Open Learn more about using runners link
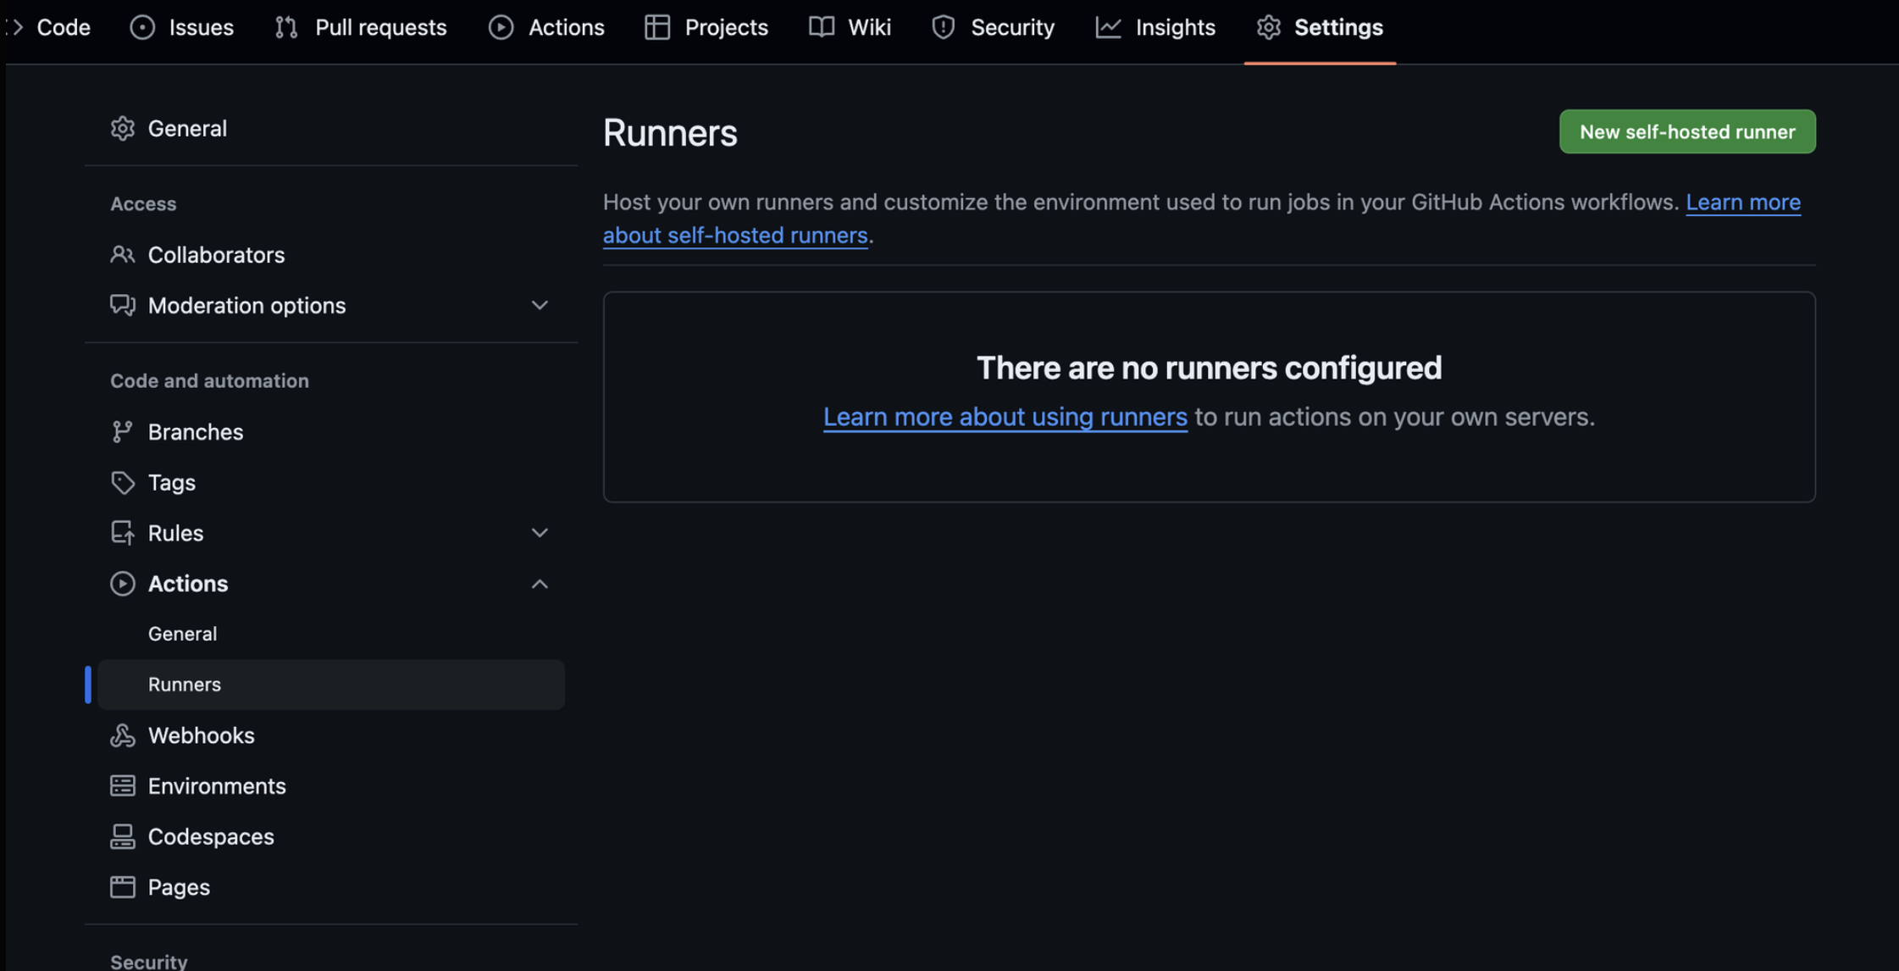This screenshot has height=971, width=1899. click(1005, 417)
